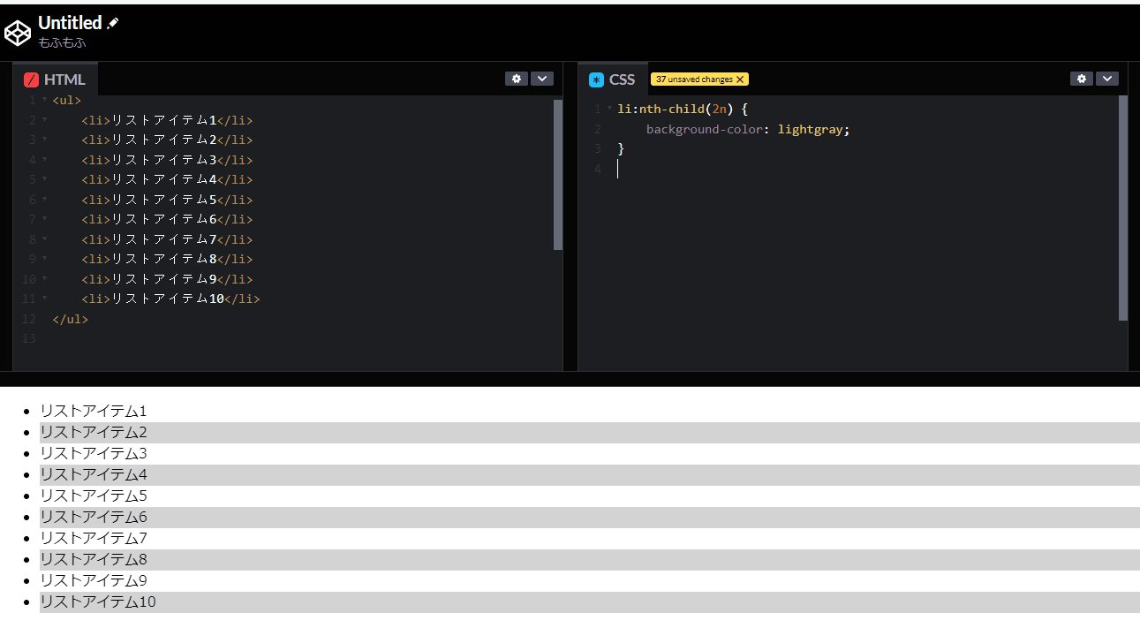Image resolution: width=1140 pixels, height=628 pixels.
Task: Toggle fold arrow on HTML line 6
Action: pyautogui.click(x=44, y=200)
